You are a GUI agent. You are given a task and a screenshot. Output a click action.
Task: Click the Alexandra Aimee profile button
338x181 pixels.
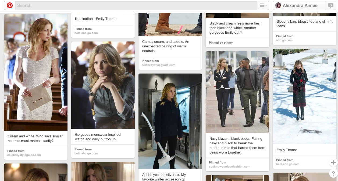(299, 5)
